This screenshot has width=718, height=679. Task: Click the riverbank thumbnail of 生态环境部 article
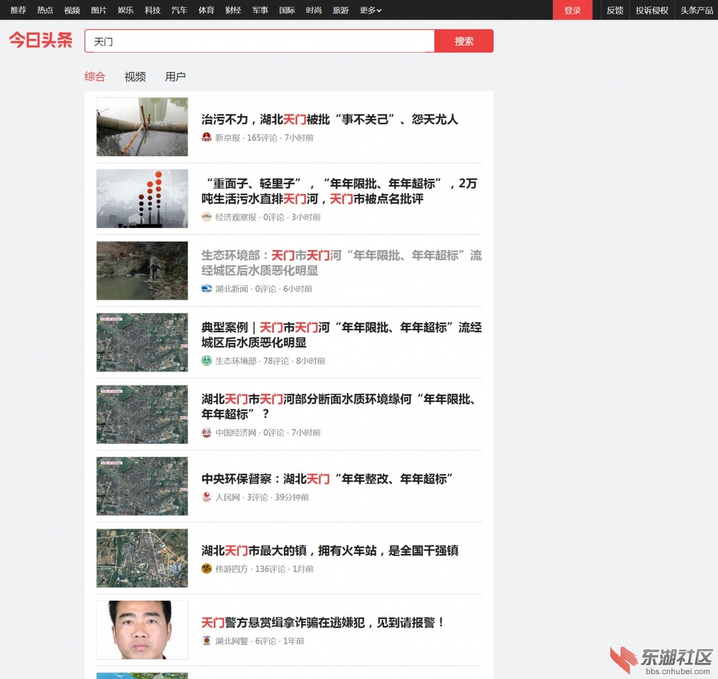pyautogui.click(x=142, y=270)
